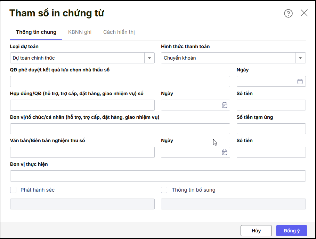This screenshot has height=239, width=316.
Task: Close the Tham số in chứng từ dialog
Action: click(x=304, y=13)
